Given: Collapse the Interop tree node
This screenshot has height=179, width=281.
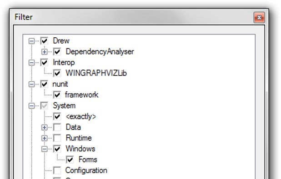Looking at the screenshot, I should 31,63.
